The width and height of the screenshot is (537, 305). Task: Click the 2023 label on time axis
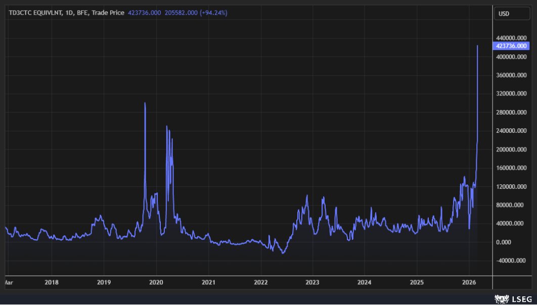[x=312, y=282]
